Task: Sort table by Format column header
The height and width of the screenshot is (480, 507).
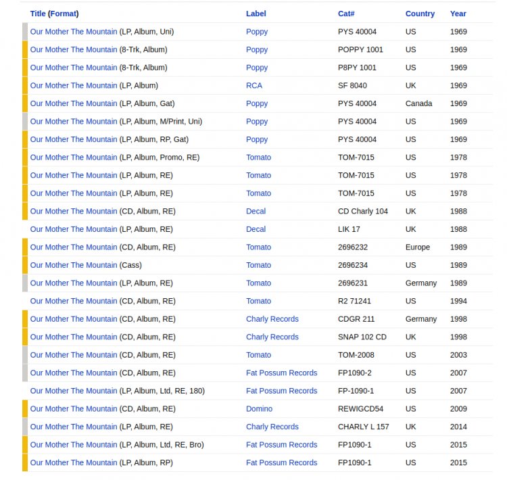Action: tap(64, 14)
